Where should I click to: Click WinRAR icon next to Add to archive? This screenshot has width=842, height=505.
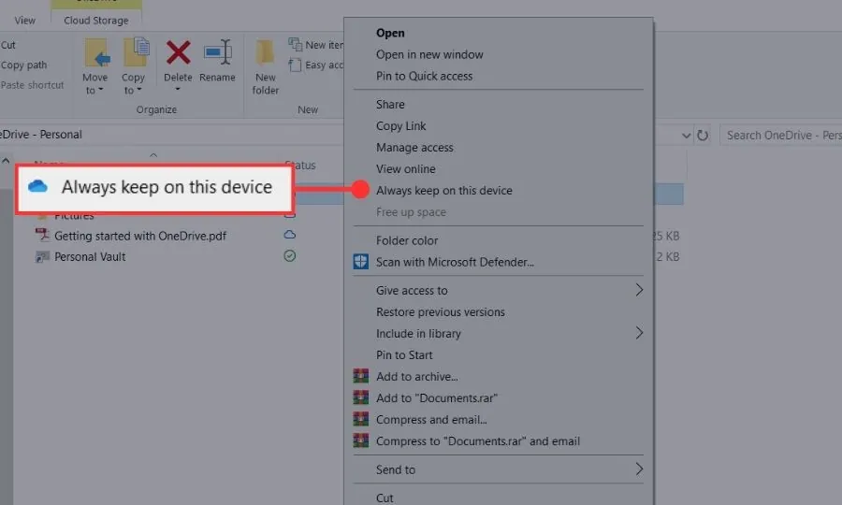[360, 376]
